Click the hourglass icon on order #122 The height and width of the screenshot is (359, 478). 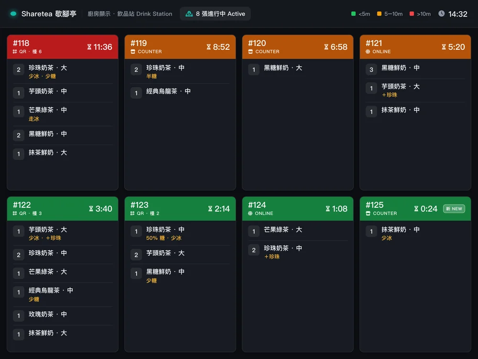click(91, 209)
